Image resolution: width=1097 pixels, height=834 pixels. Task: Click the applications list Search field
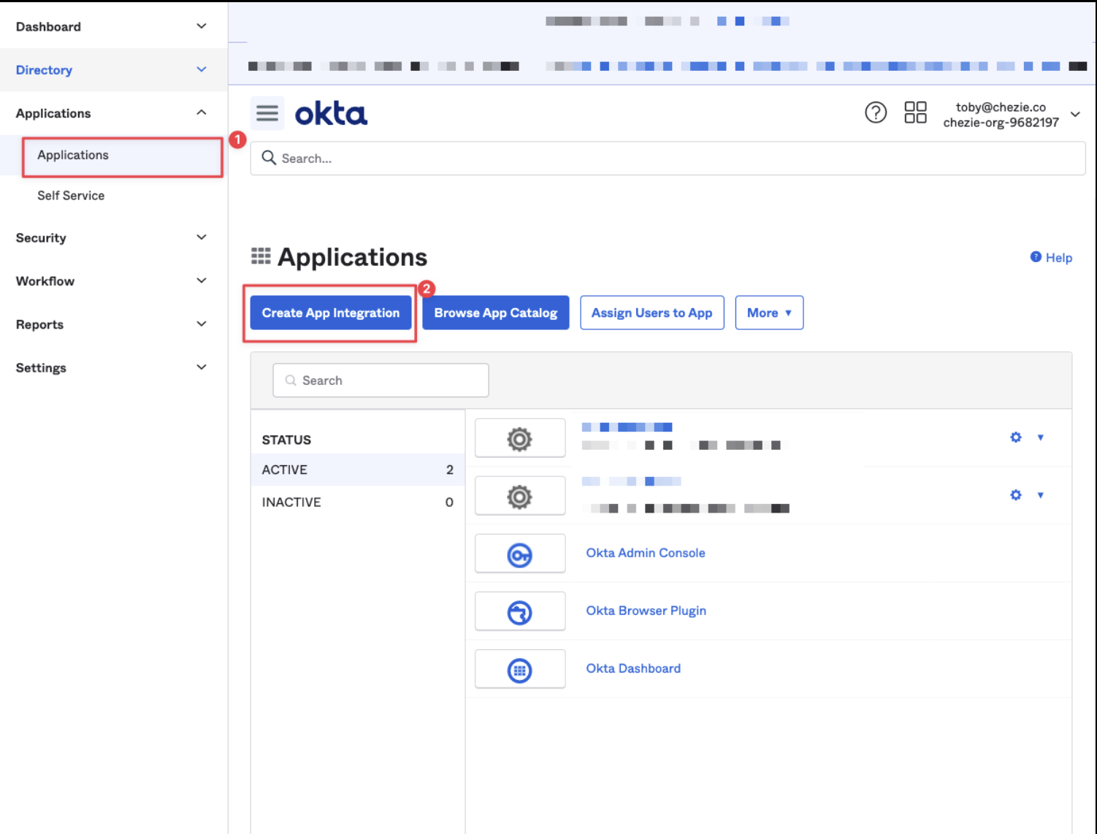pos(381,380)
